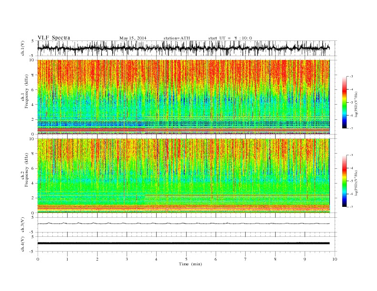377x291 pixels.
Task: Click the ch.1 spectrogram color bar
Action: [x=344, y=102]
